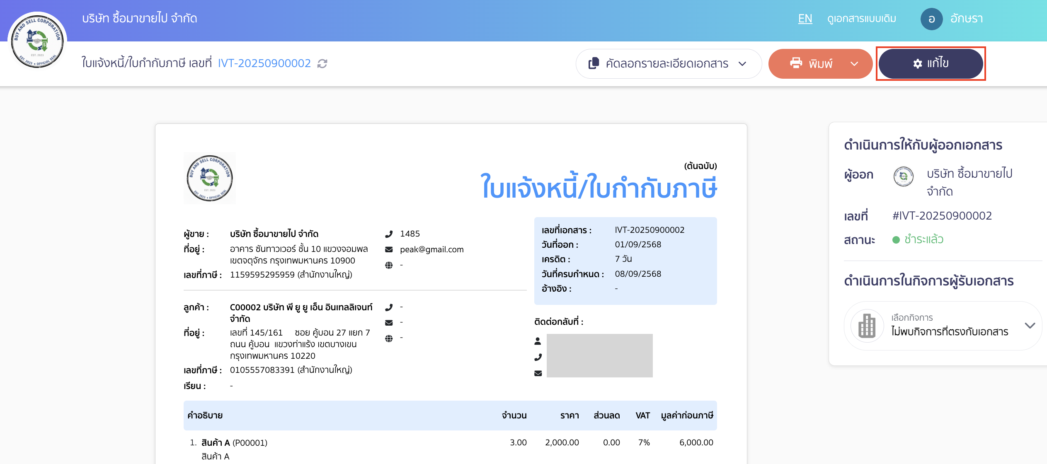This screenshot has width=1047, height=464.
Task: Open ดูเอกสารแบบเดิม from the header
Action: (x=861, y=19)
